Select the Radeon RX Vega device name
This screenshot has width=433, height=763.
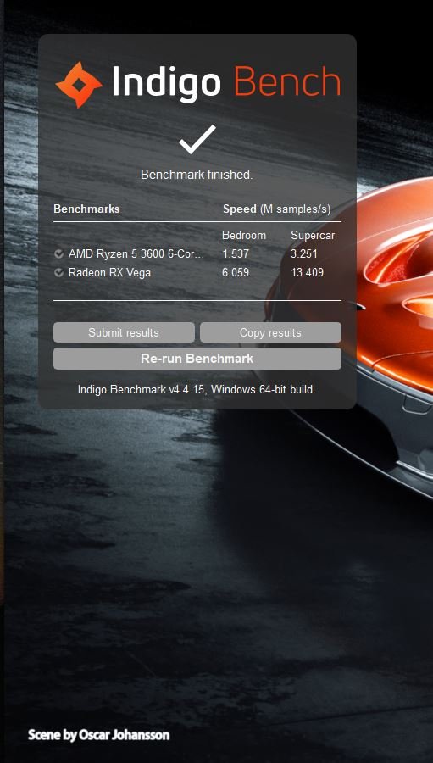tap(109, 272)
